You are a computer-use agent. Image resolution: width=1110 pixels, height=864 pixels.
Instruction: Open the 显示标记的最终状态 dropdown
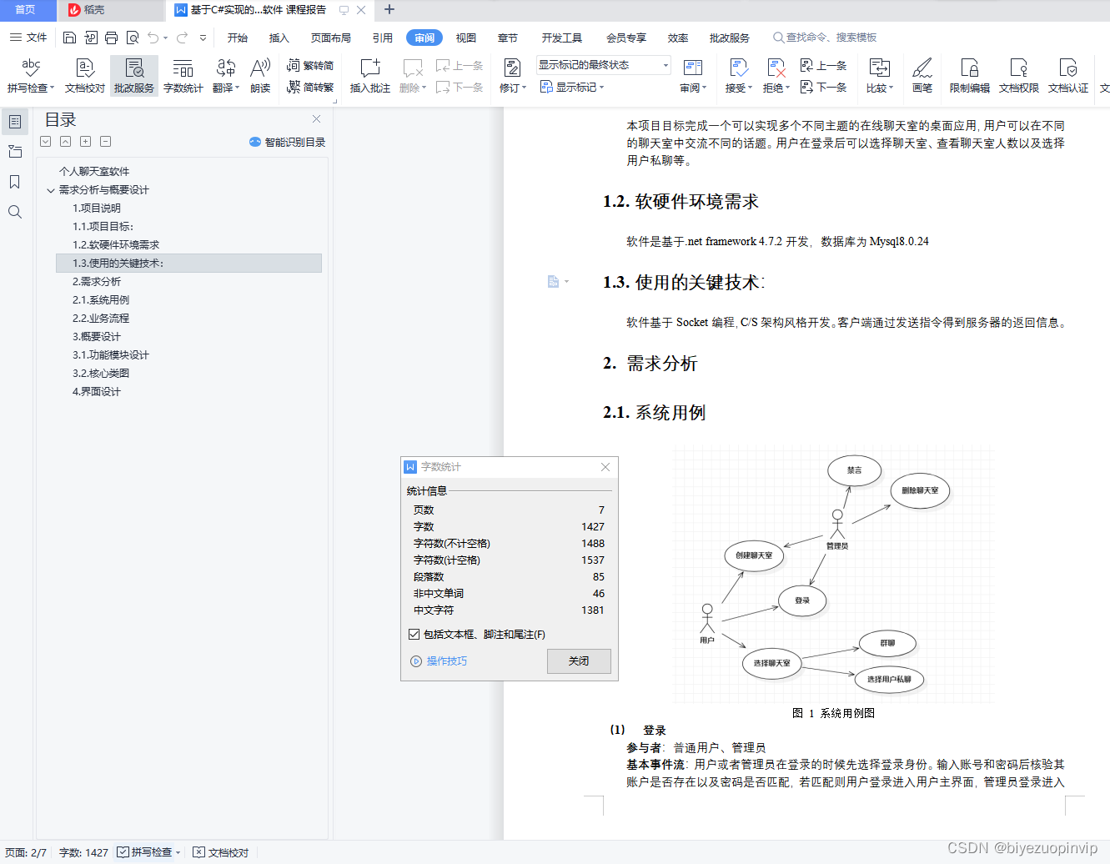tap(604, 65)
